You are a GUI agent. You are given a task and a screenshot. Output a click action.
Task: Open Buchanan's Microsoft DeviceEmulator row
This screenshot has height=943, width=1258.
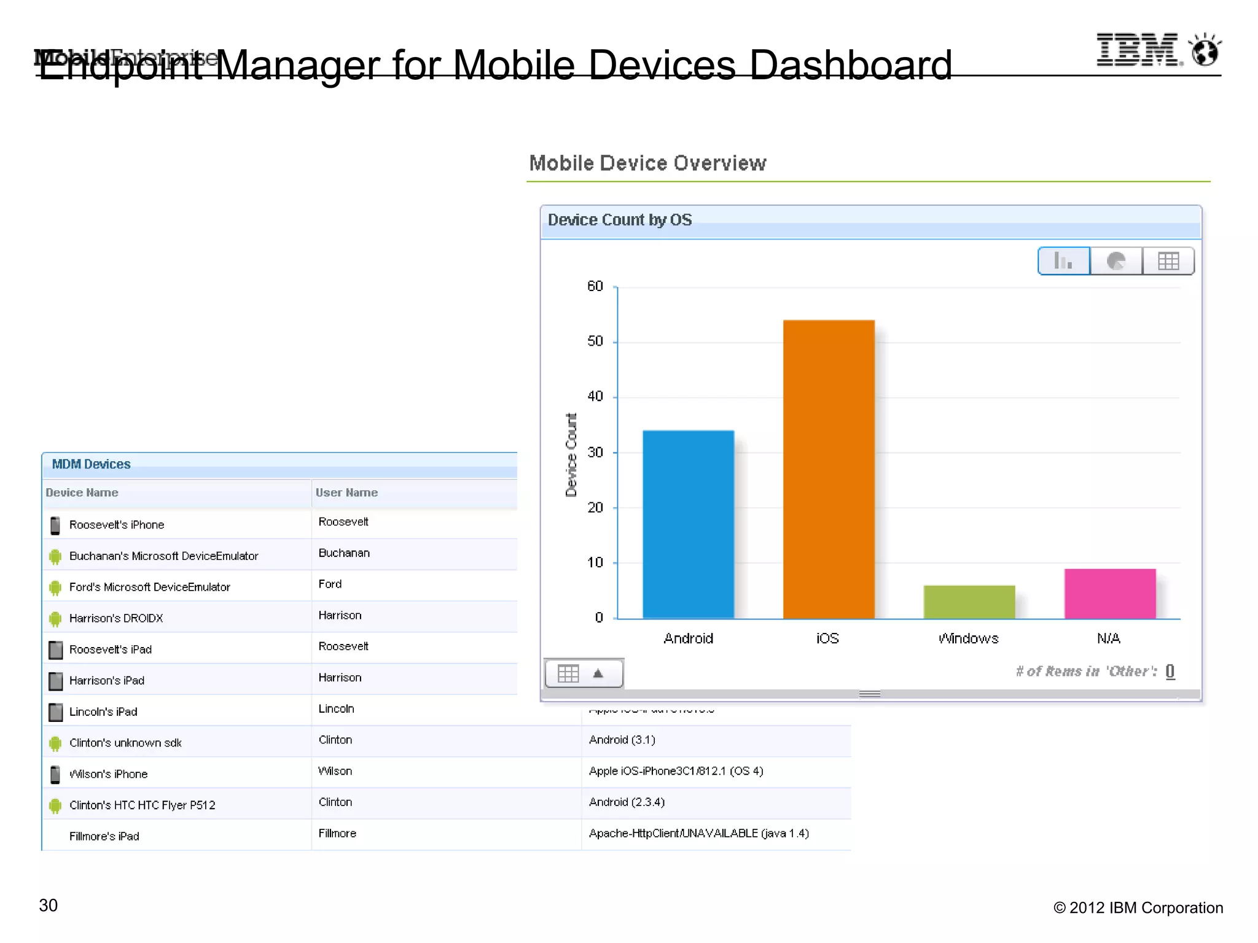click(279, 555)
